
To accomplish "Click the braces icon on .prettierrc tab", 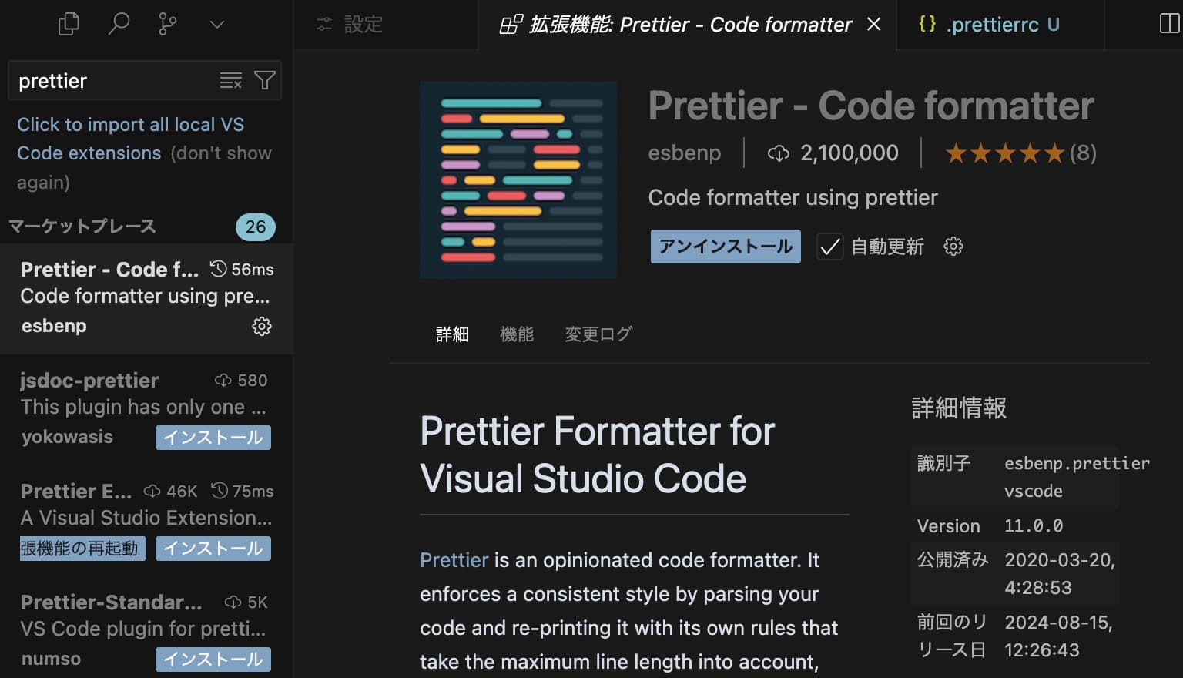I will pos(927,24).
